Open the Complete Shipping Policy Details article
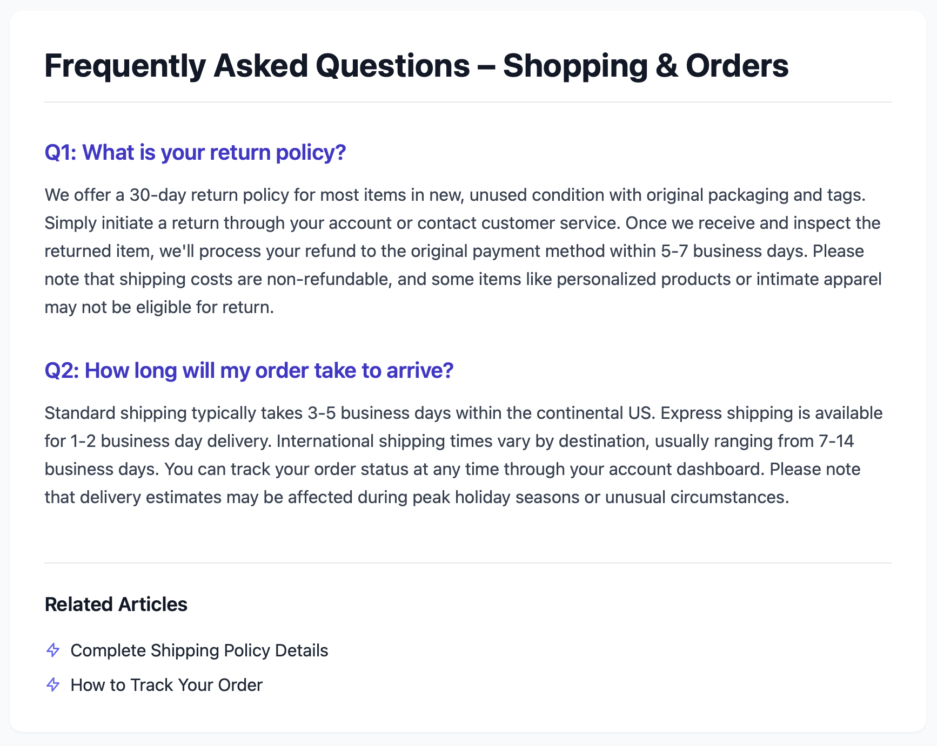937x746 pixels. coord(199,650)
